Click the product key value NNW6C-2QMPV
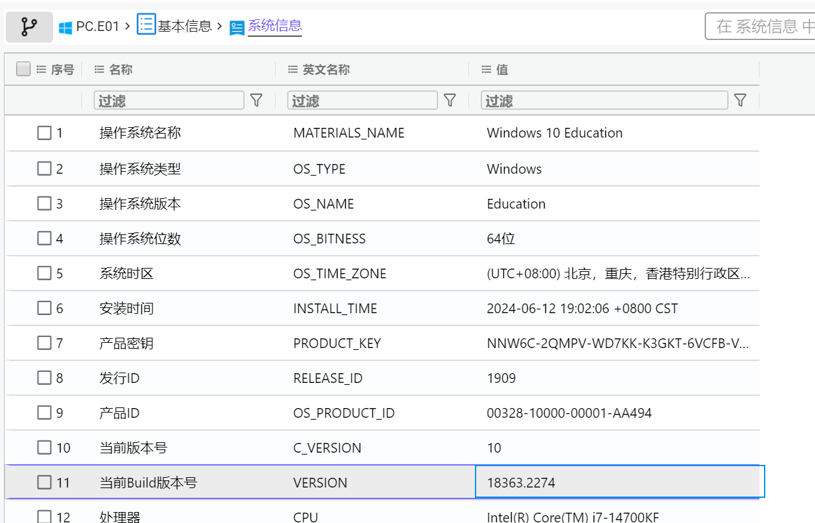 click(618, 344)
